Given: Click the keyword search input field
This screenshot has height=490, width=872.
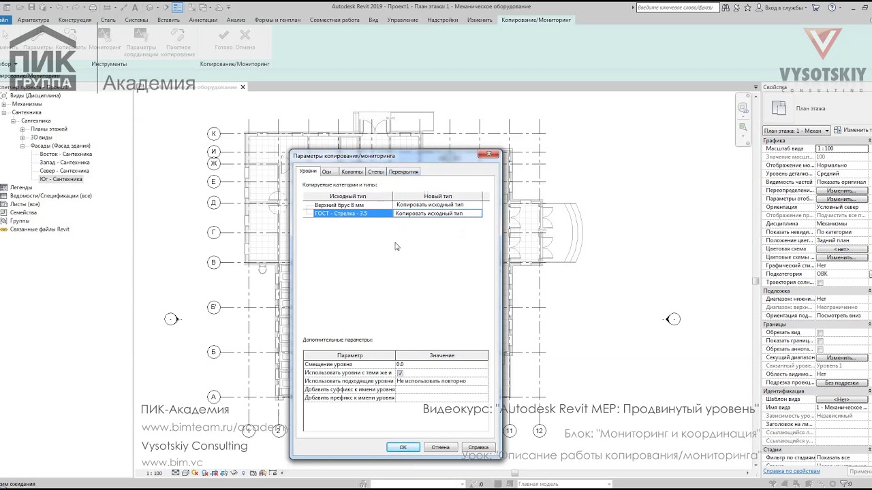Looking at the screenshot, I should (x=678, y=7).
